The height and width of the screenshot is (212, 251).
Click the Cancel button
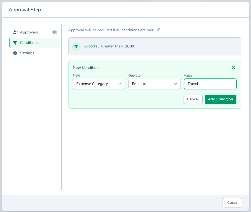point(193,99)
